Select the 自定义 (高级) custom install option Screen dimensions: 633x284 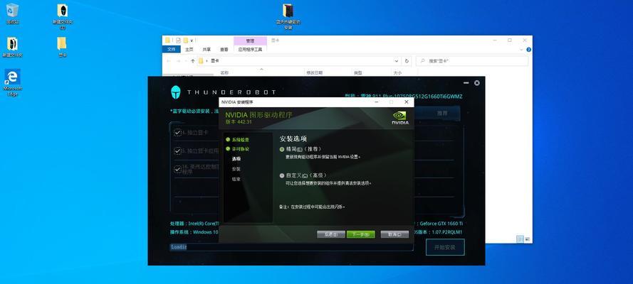[282, 175]
